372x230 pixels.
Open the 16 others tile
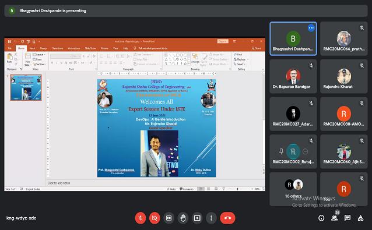click(x=293, y=189)
